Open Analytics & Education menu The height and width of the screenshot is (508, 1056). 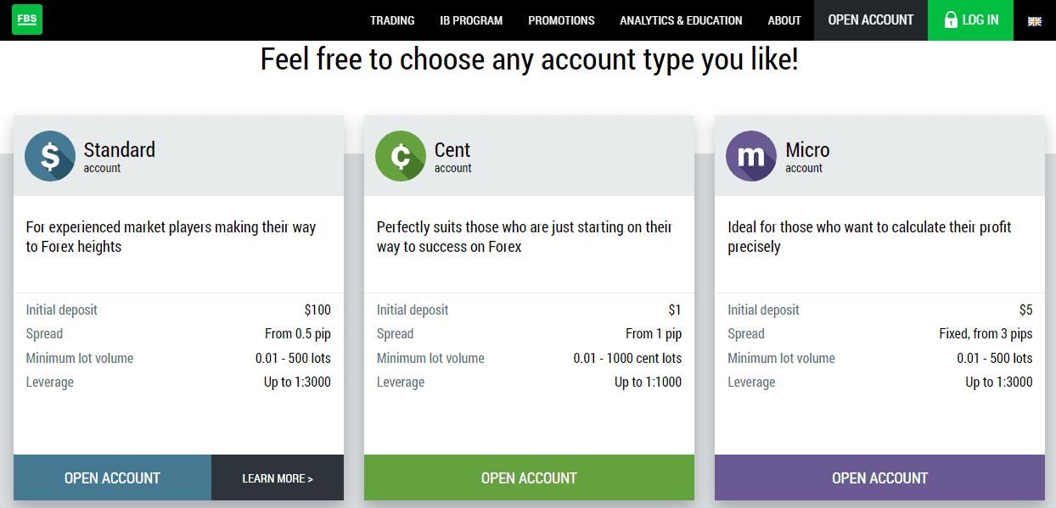681,20
